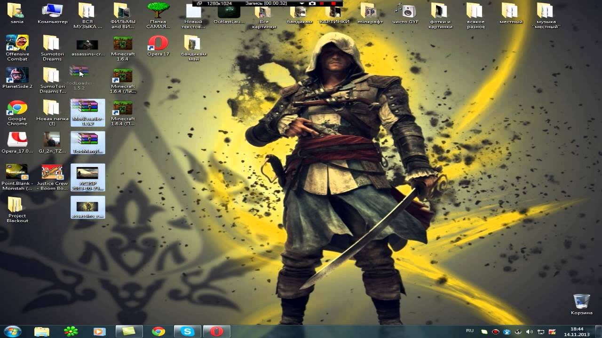602x338 pixels.
Task: Switch to Chrome in the taskbar
Action: click(x=158, y=331)
